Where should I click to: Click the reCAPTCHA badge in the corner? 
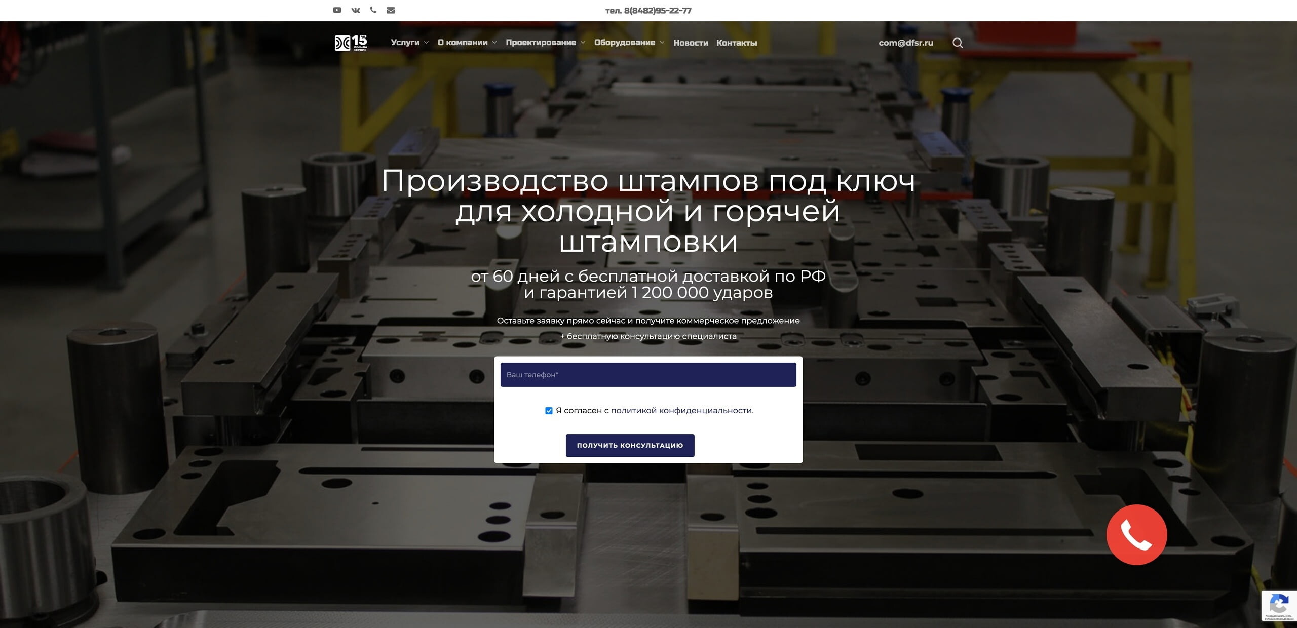coord(1279,606)
